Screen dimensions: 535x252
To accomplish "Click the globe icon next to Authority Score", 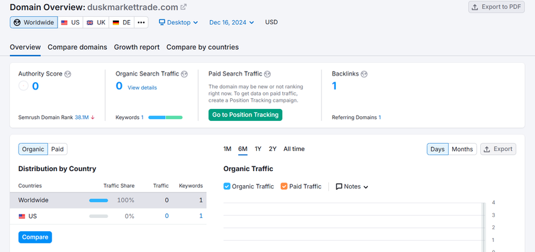I will [x=68, y=74].
